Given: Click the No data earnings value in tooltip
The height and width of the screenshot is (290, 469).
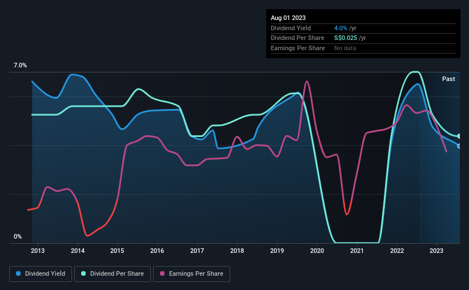Looking at the screenshot, I should (345, 48).
